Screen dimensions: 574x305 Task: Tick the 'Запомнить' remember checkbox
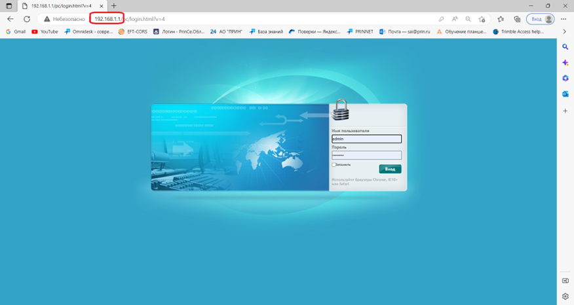pyautogui.click(x=334, y=165)
